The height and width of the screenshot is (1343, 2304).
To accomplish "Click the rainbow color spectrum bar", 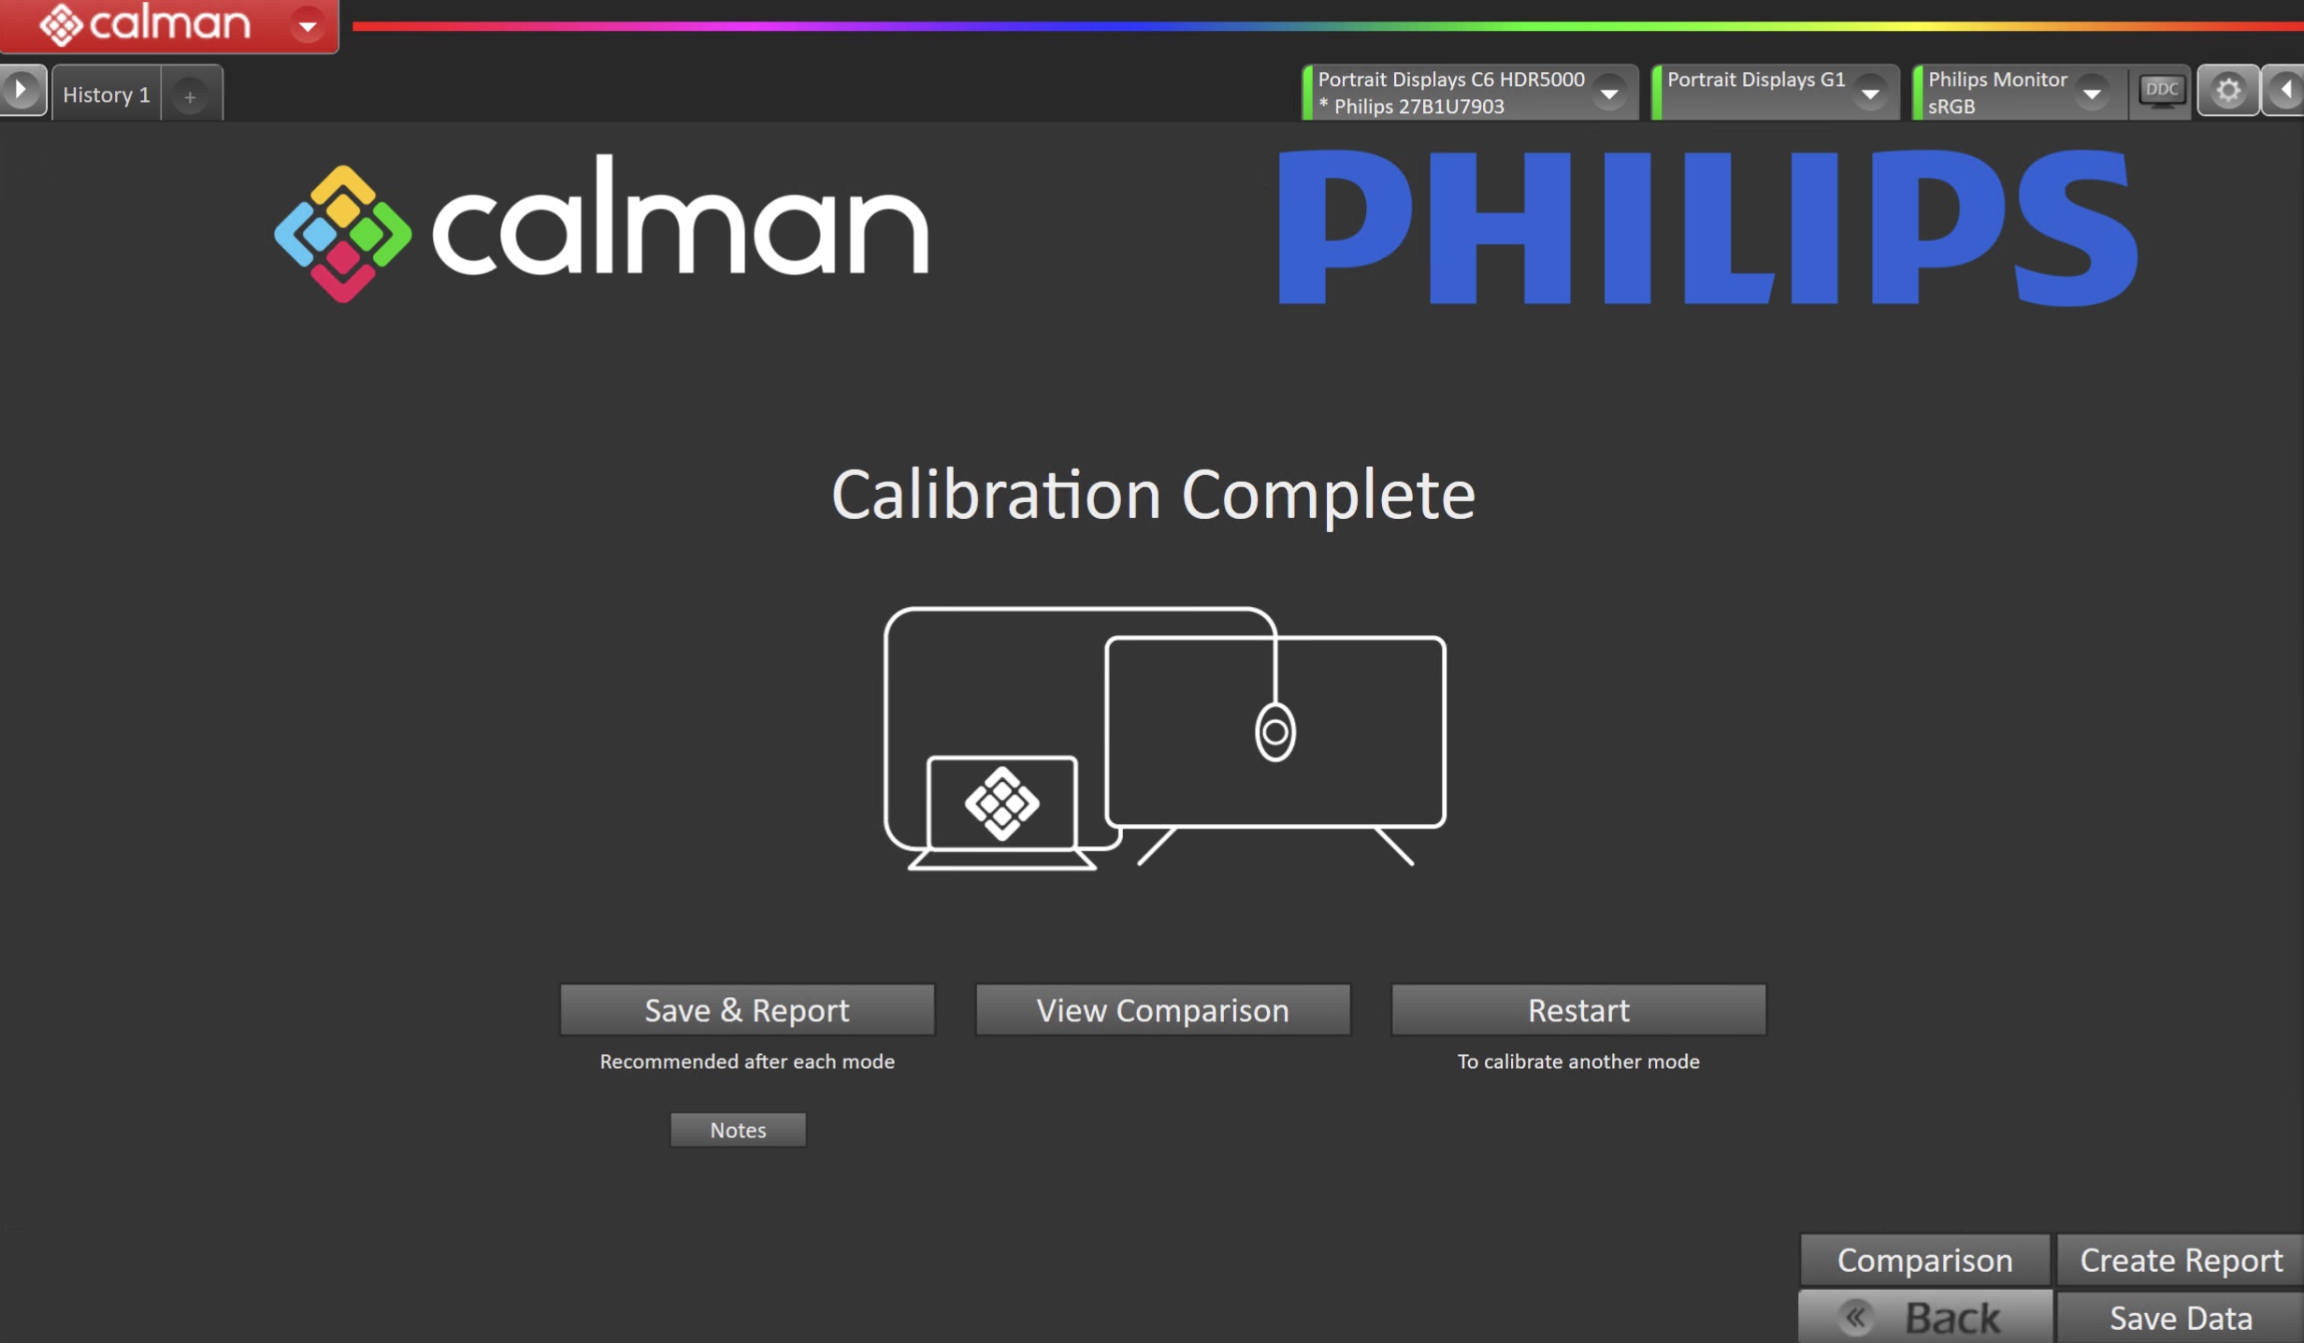I will coord(1328,26).
